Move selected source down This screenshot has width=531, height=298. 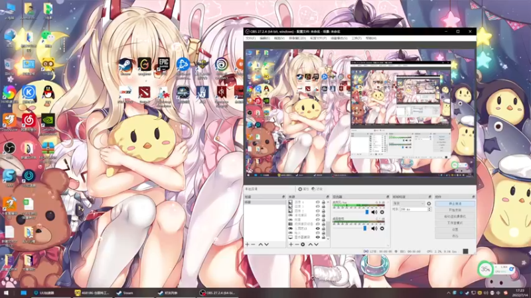click(317, 244)
